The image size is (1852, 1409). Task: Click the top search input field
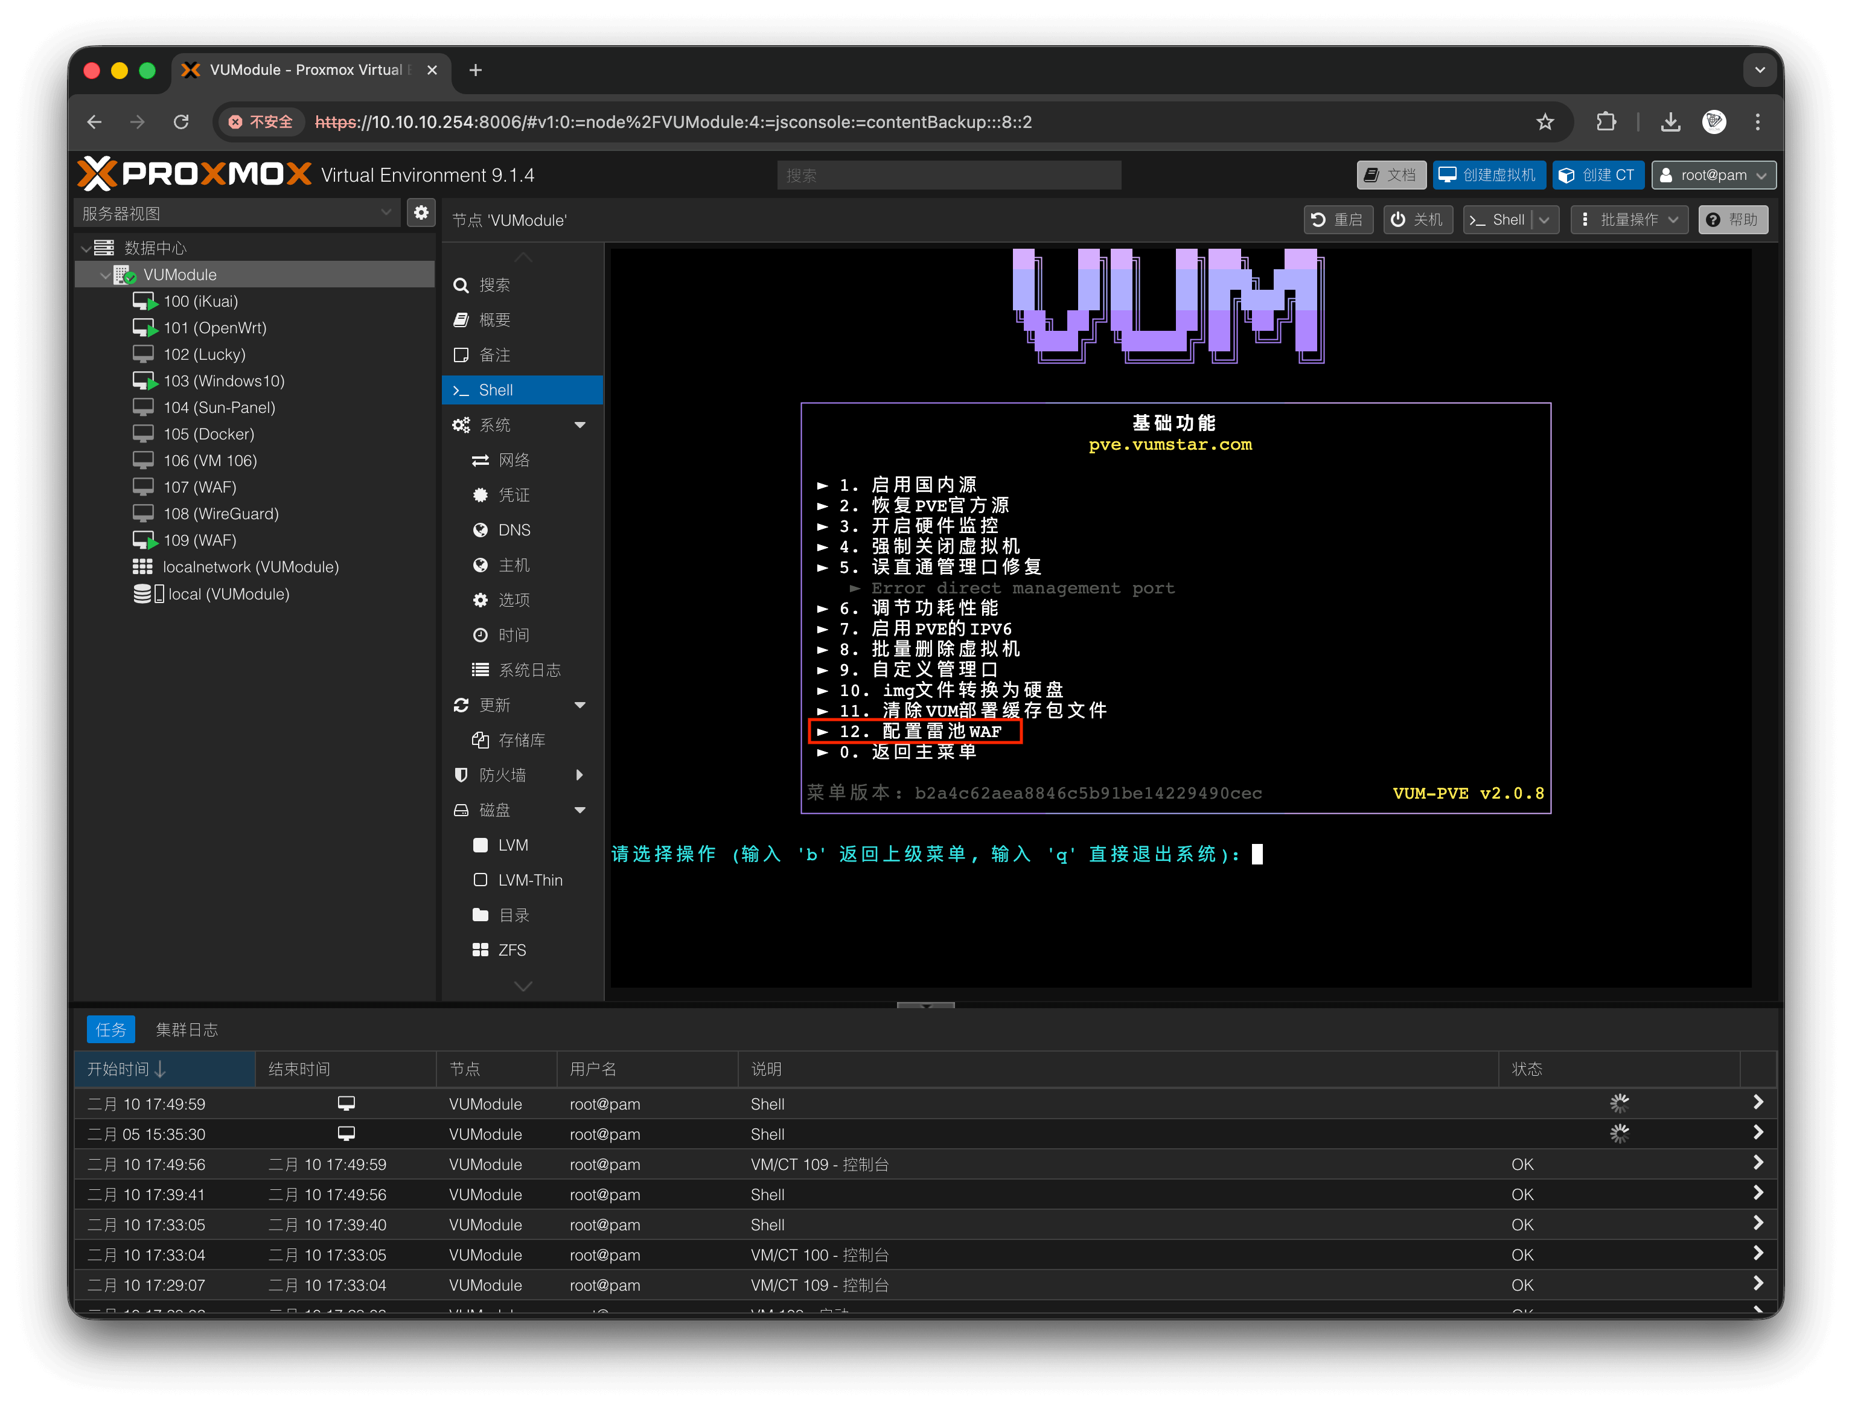pos(948,174)
